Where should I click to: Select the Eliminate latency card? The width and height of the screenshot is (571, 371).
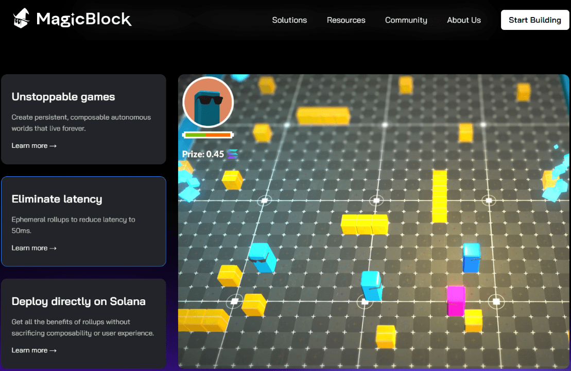(83, 222)
